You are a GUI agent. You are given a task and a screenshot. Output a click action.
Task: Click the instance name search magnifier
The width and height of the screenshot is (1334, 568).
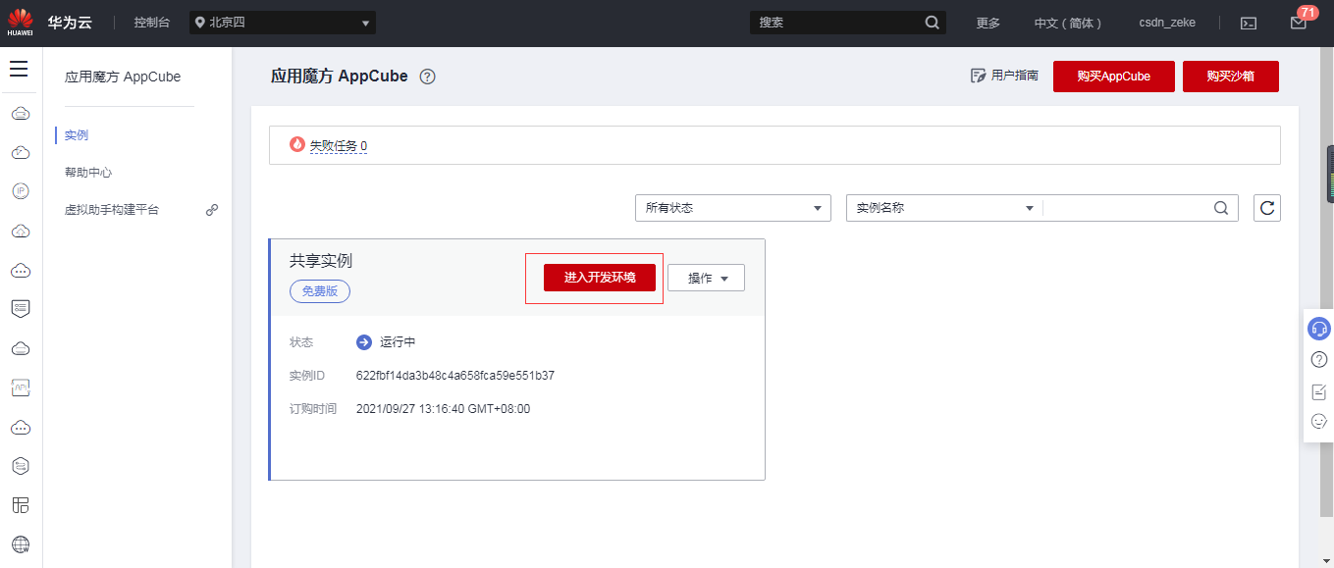1221,208
